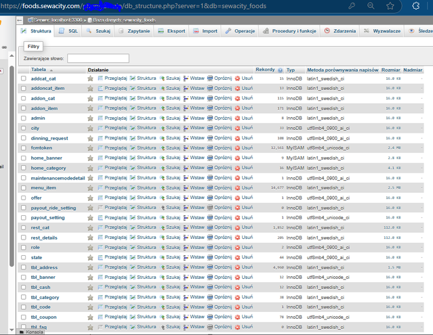Collapse navigation panel arrow icon

20,20
